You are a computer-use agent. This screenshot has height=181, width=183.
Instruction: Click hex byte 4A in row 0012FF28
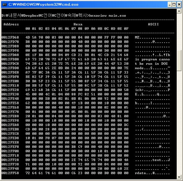(x=126, y=160)
